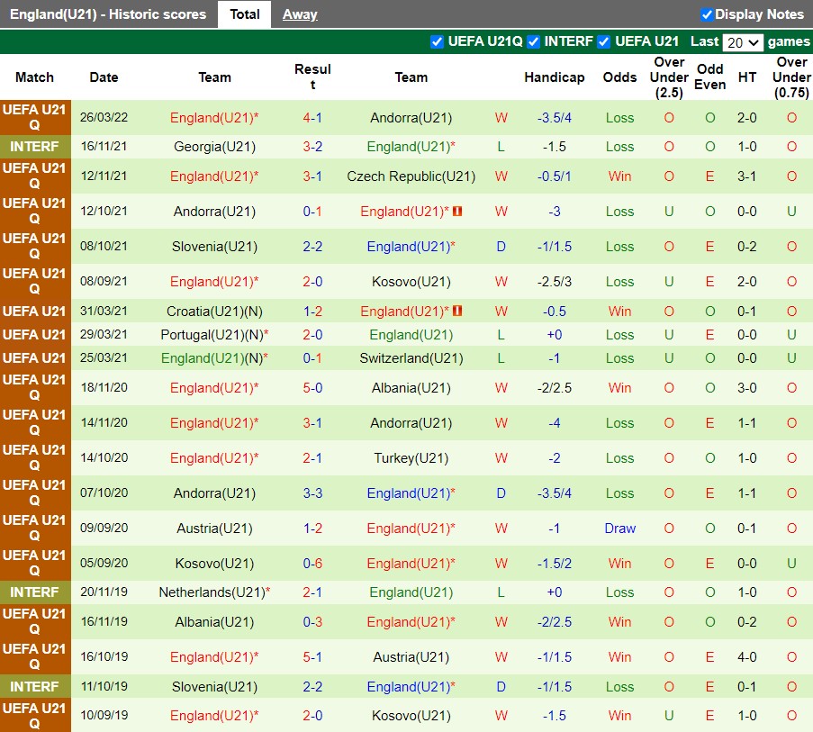
Task: Uncheck the UEFA U21Q filter checkbox
Action: point(438,41)
